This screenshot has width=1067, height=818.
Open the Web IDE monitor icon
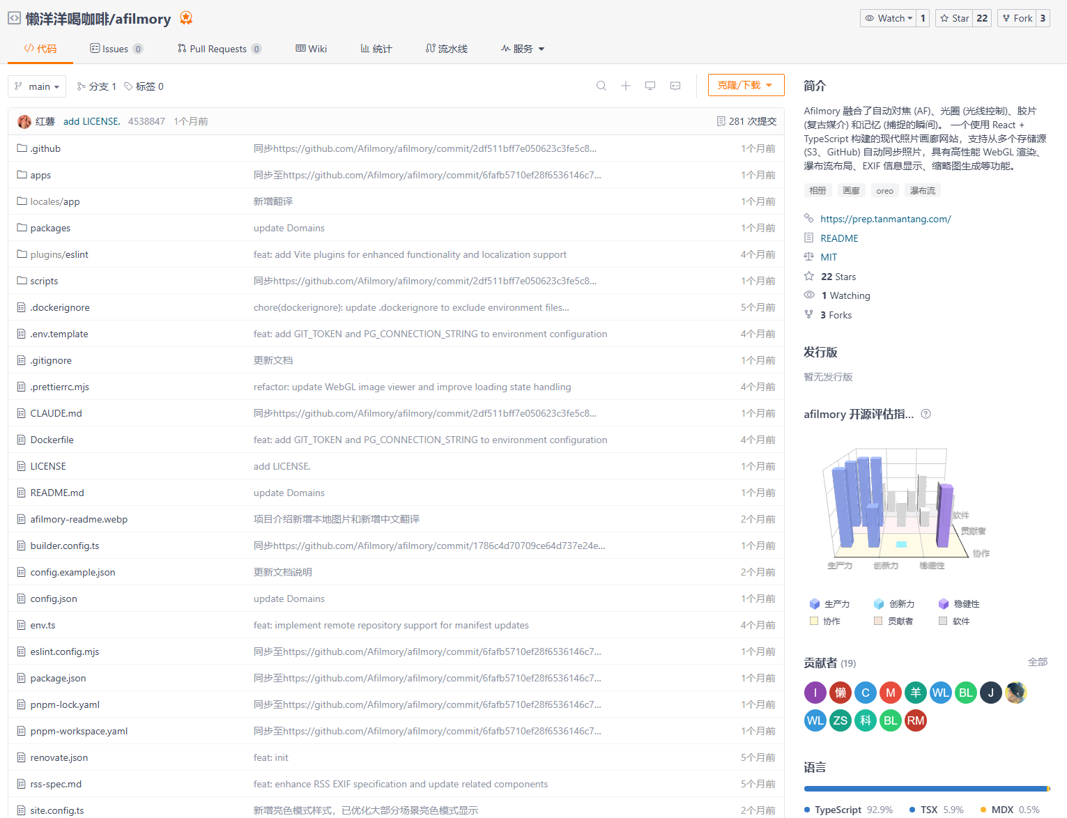pos(650,86)
